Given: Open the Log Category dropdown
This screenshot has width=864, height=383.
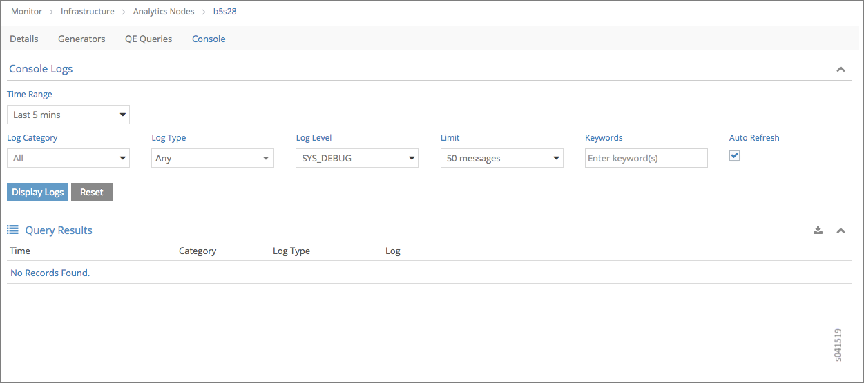Looking at the screenshot, I should point(68,158).
